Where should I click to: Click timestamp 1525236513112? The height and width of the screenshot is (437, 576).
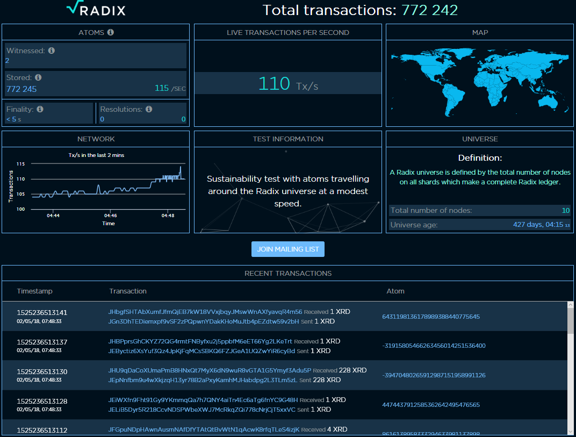[42, 431]
